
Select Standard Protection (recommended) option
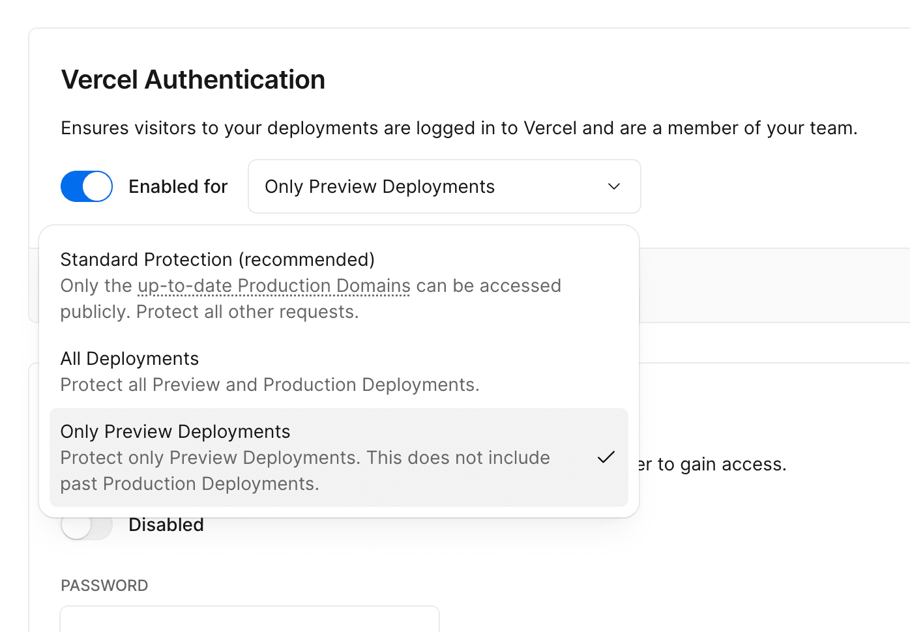(339, 285)
